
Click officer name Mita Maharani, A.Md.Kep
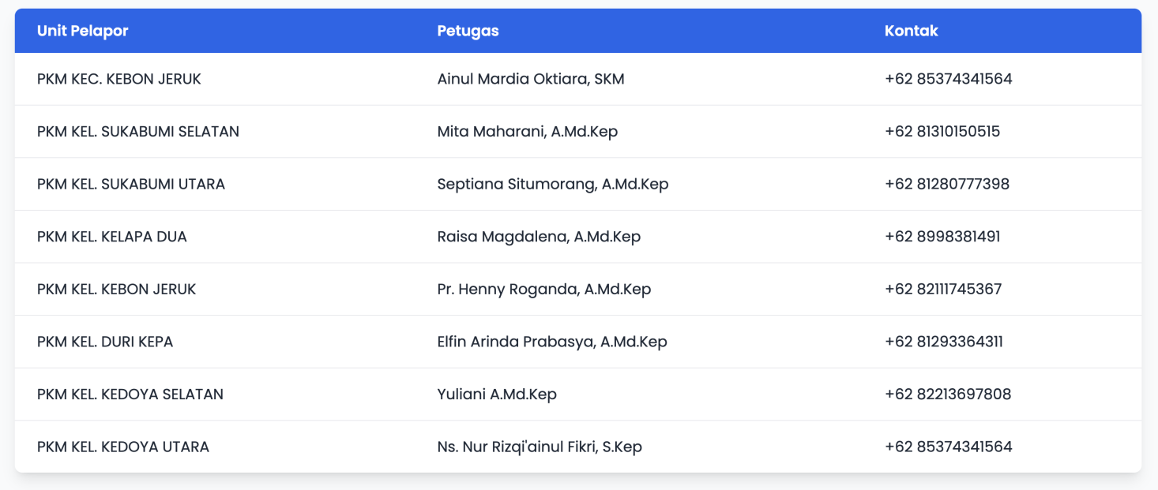(528, 132)
